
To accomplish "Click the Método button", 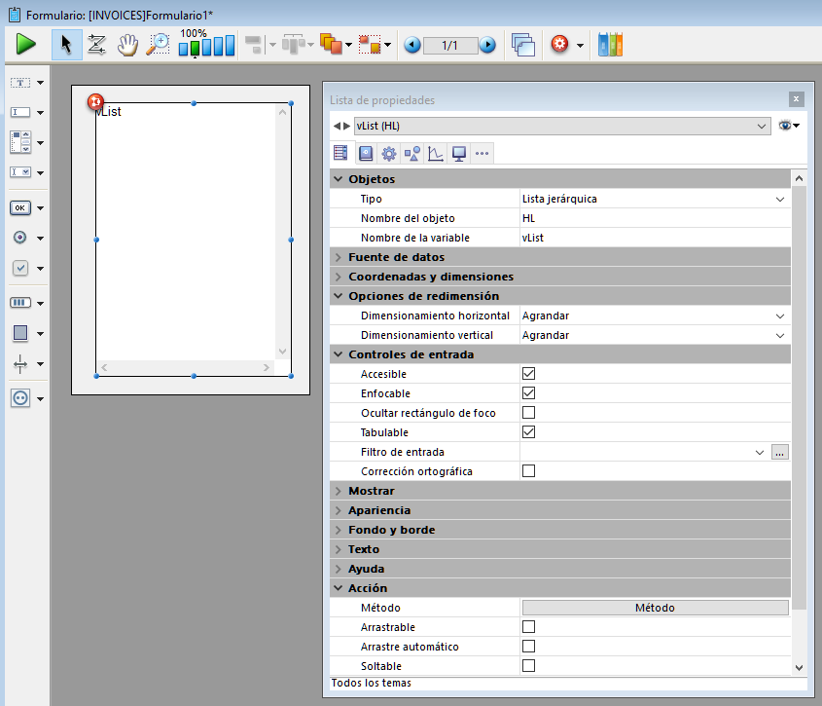I will point(655,608).
